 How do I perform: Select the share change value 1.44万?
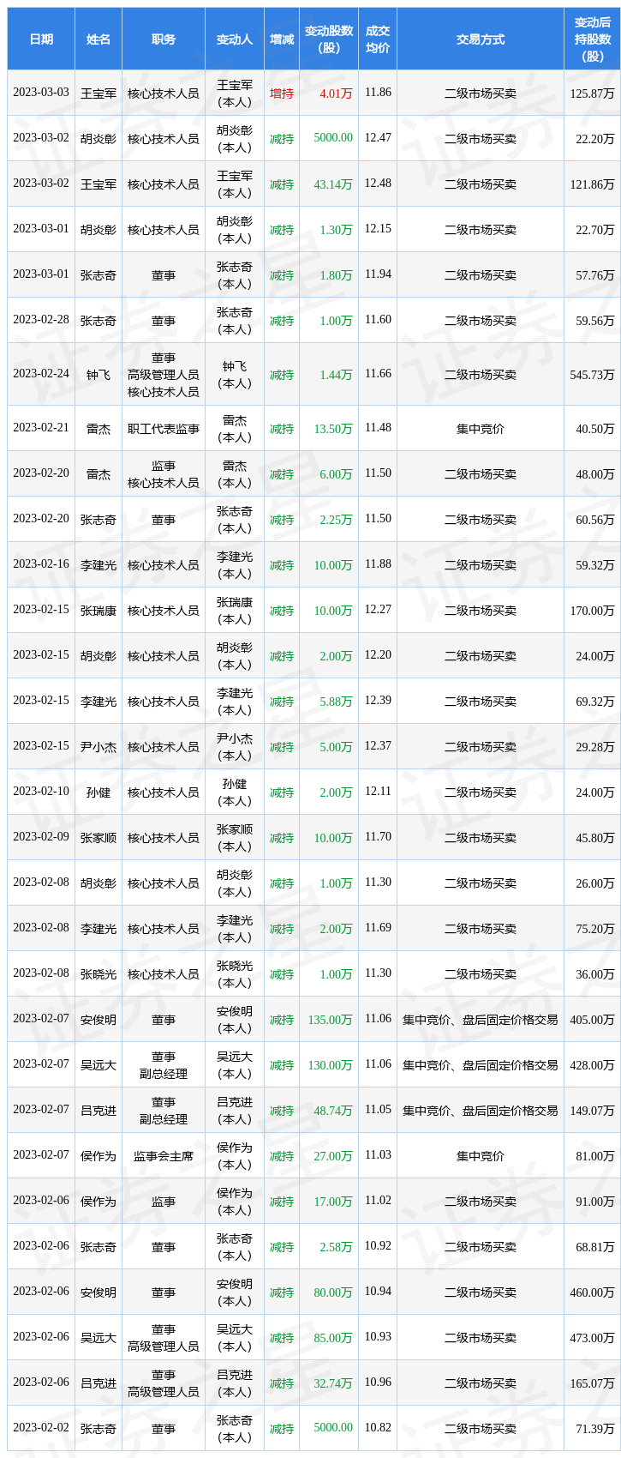(336, 375)
